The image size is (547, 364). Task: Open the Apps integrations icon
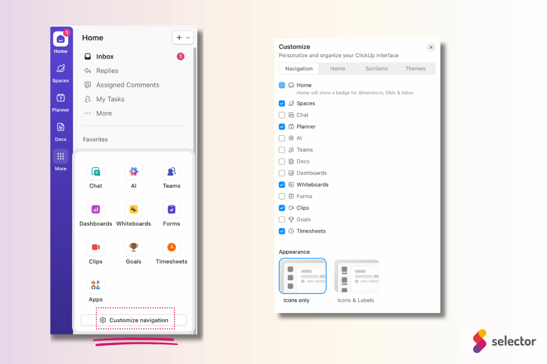pyautogui.click(x=96, y=285)
